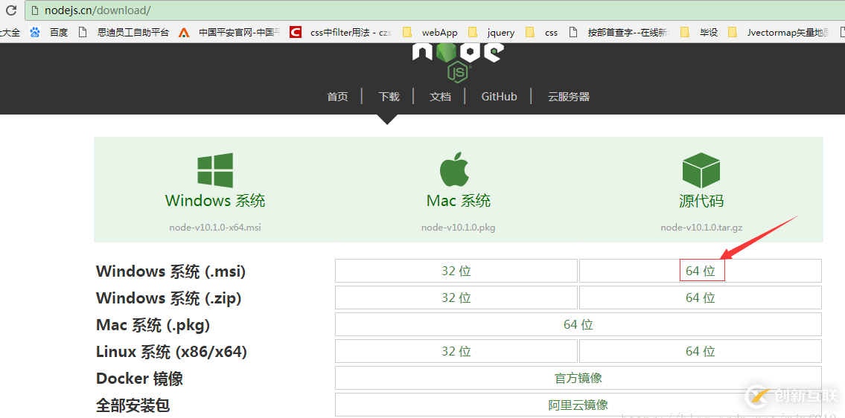Image resolution: width=845 pixels, height=418 pixels.
Task: Open the 毕设 bookmark folder
Action: [700, 32]
